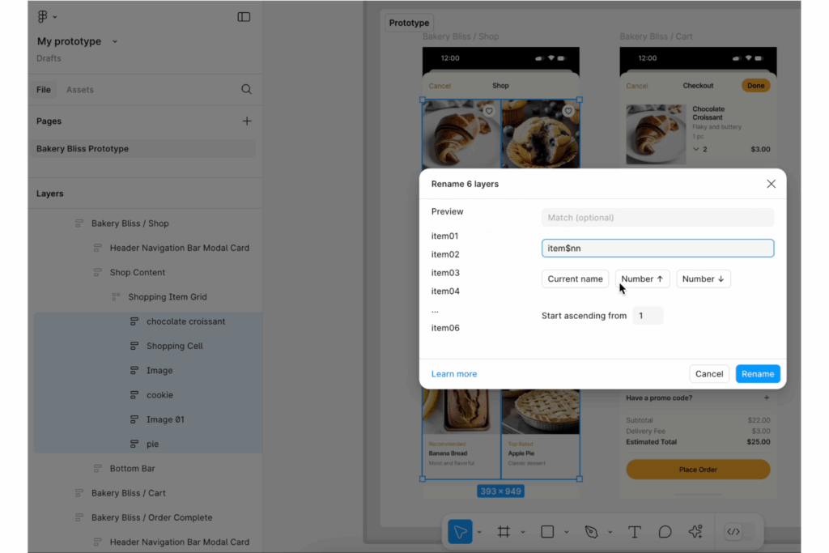Select the Frame tool
This screenshot has width=829, height=553.
[505, 532]
